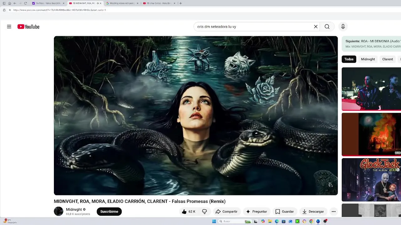Start voice search with microphone
Viewport: 401px width, 225px height.
point(343,27)
